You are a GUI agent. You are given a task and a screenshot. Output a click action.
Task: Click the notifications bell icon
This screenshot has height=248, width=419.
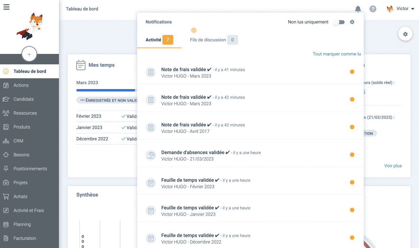coord(358,9)
